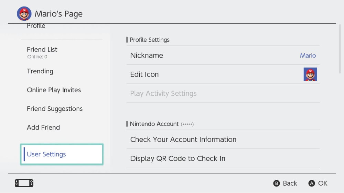Click the console controller icon at bottom left
The width and height of the screenshot is (344, 193).
[x=24, y=183]
